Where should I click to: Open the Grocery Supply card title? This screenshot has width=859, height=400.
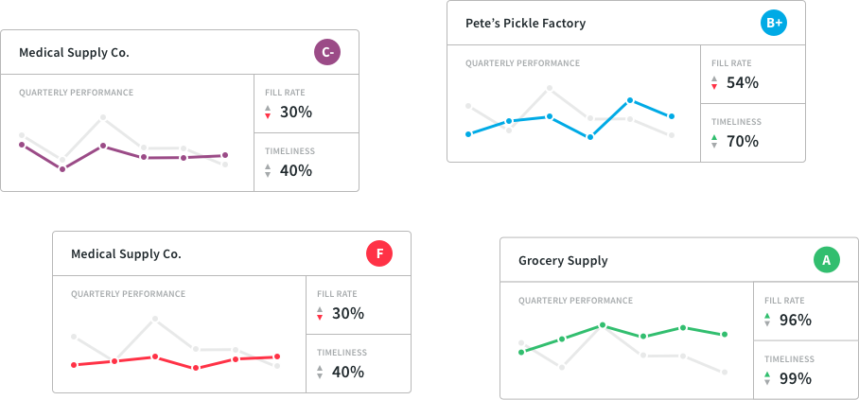coord(563,260)
